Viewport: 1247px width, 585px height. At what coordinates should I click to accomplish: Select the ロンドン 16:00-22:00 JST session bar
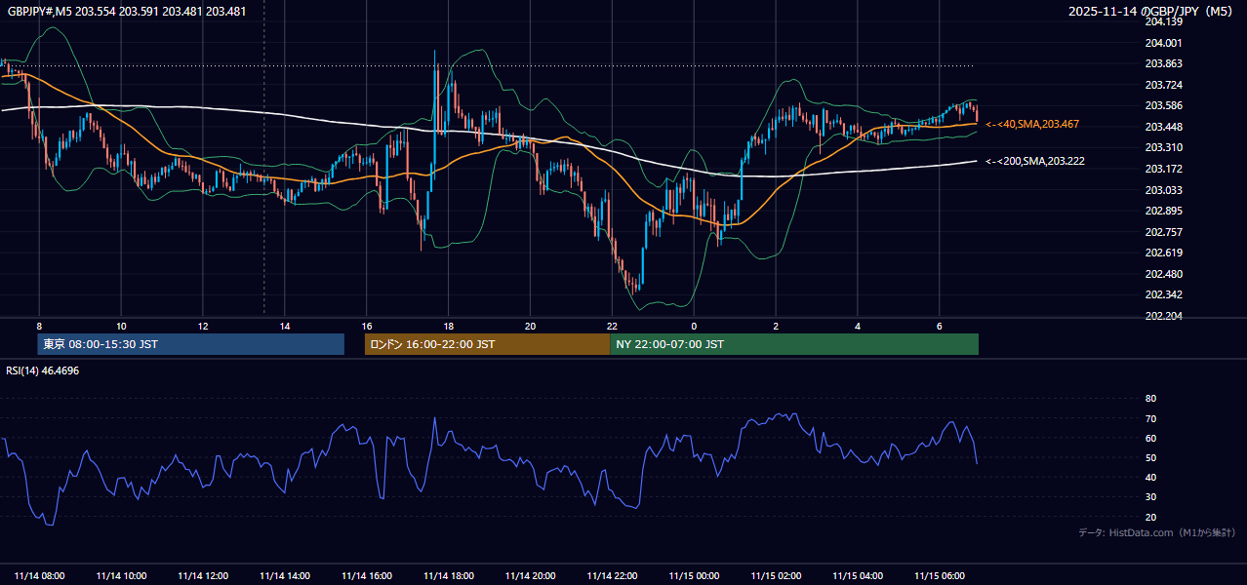(487, 344)
